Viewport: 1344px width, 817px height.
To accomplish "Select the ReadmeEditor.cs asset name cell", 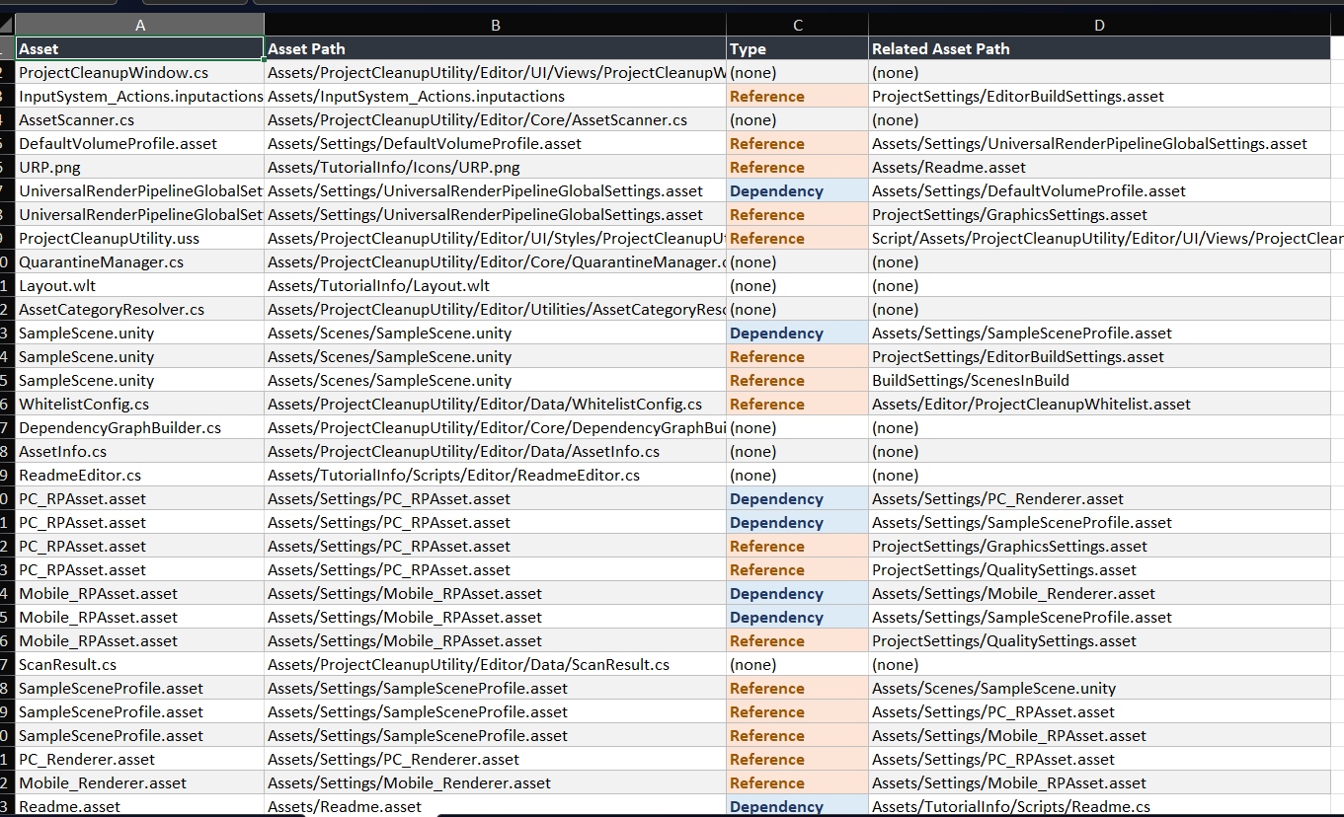I will (x=140, y=475).
